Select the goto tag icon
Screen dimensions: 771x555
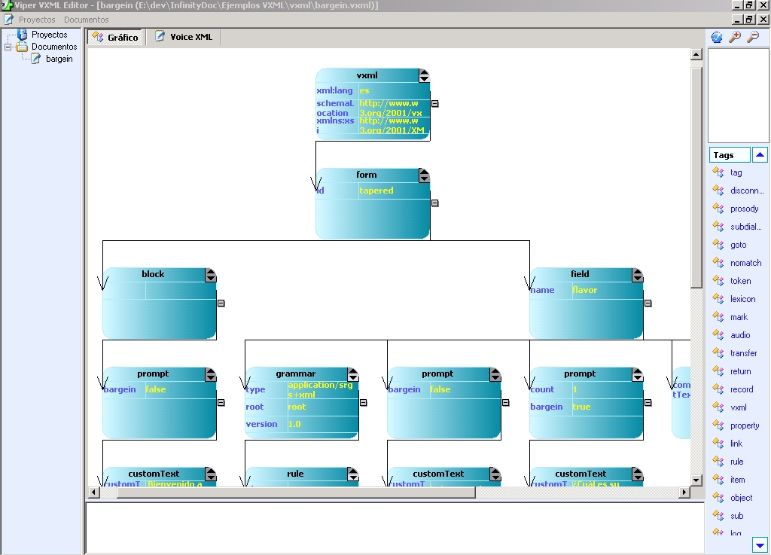[x=718, y=245]
